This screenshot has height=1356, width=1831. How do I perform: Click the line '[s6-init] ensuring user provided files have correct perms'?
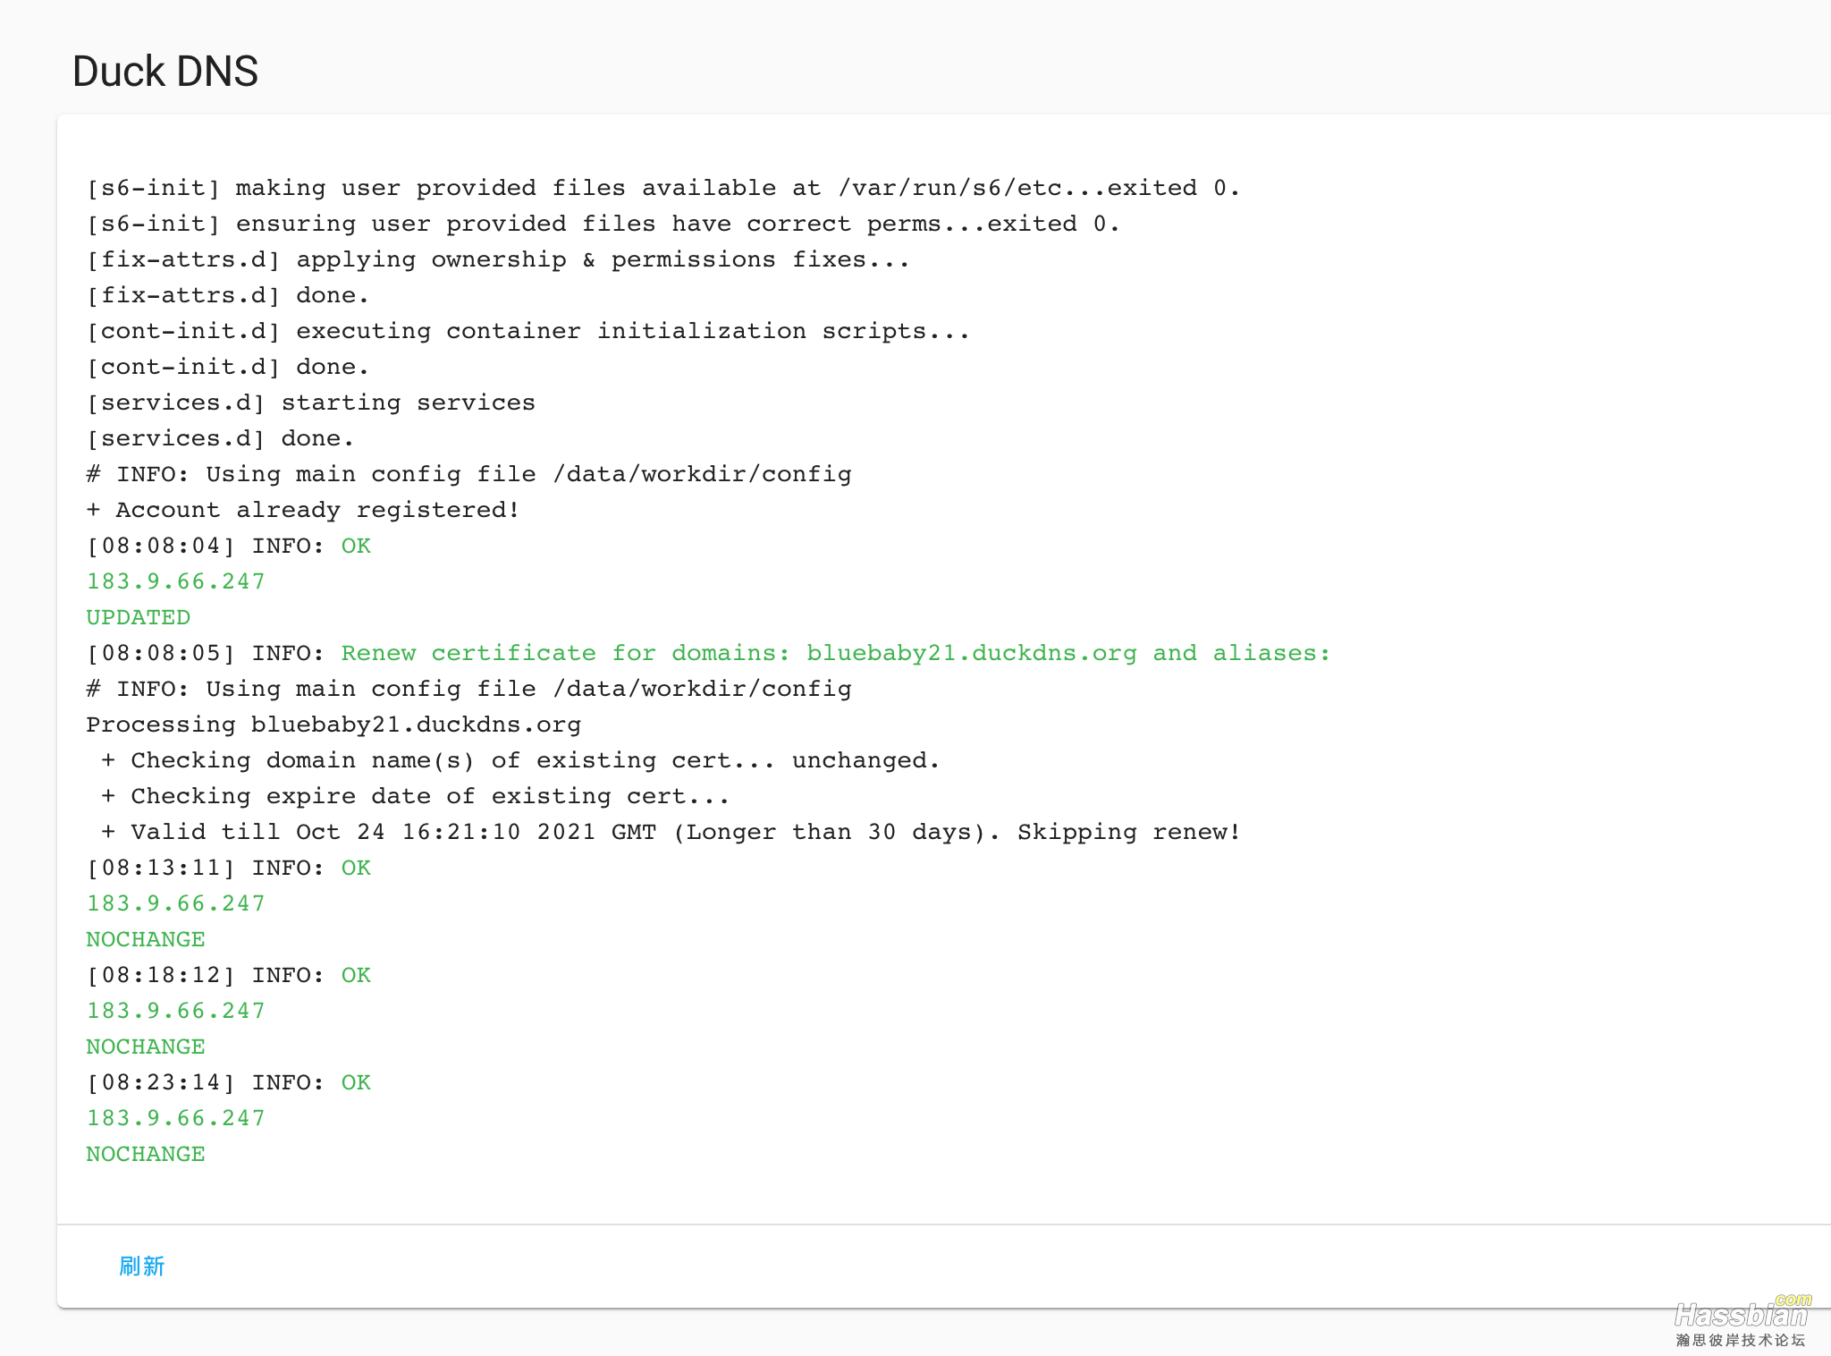click(603, 224)
